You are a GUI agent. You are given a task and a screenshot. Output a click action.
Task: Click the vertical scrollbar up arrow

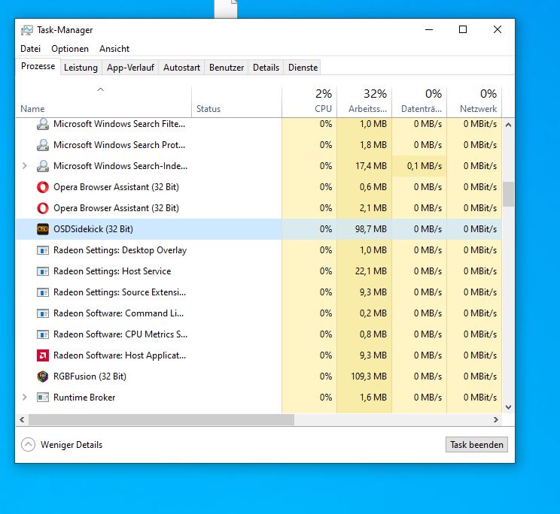(508, 125)
